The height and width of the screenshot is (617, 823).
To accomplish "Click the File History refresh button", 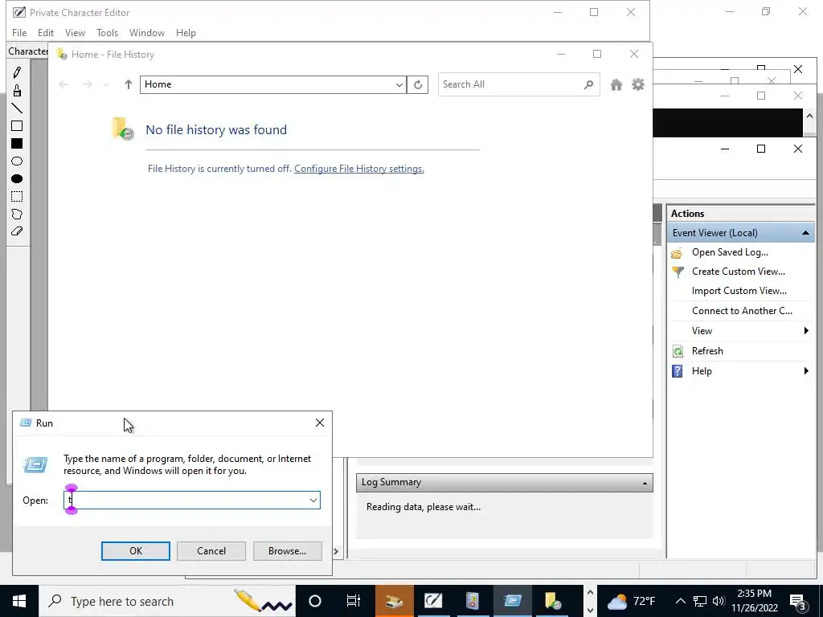I will (418, 84).
